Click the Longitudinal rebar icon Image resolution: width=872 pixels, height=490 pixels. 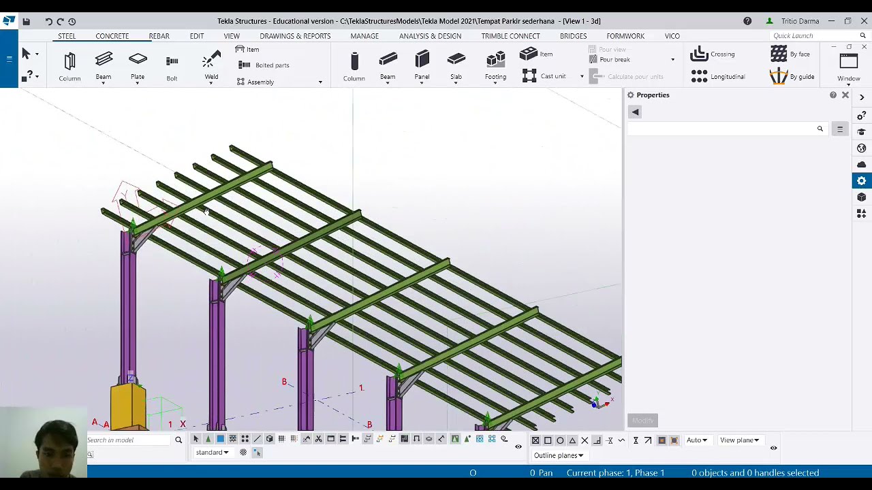pos(699,76)
